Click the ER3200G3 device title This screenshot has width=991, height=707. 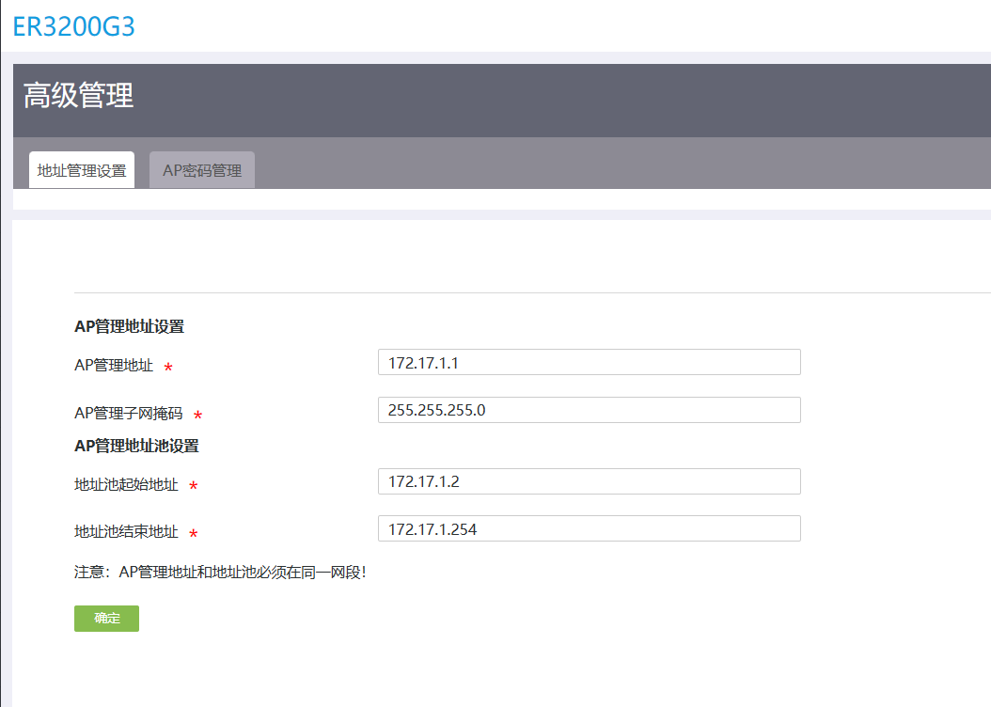(74, 26)
